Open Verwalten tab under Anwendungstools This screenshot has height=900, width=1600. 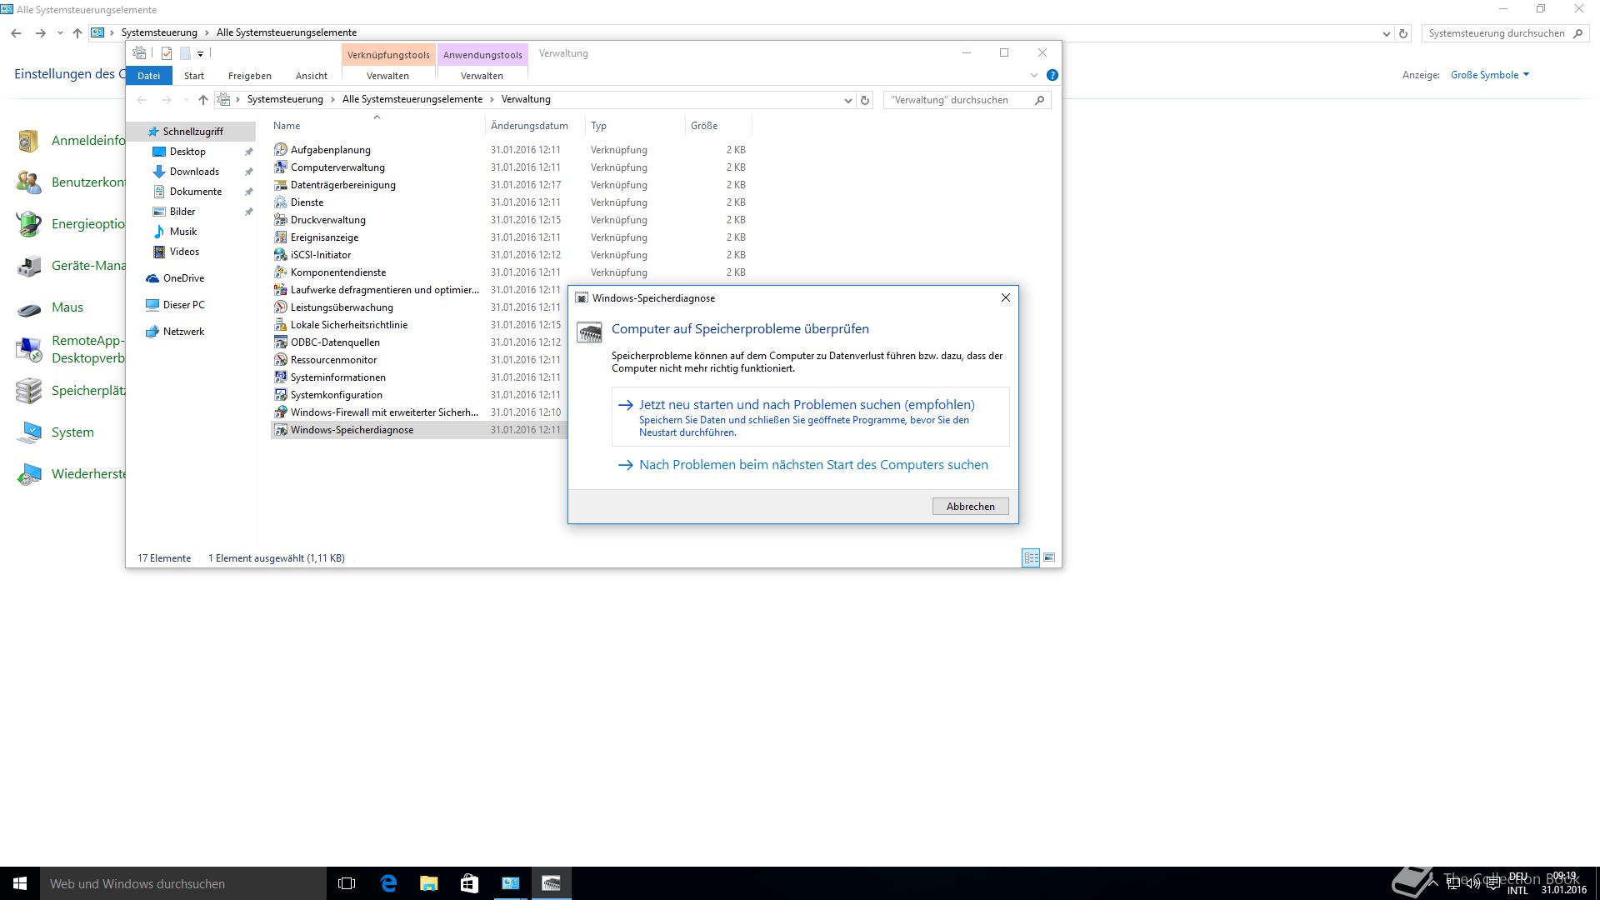482,76
